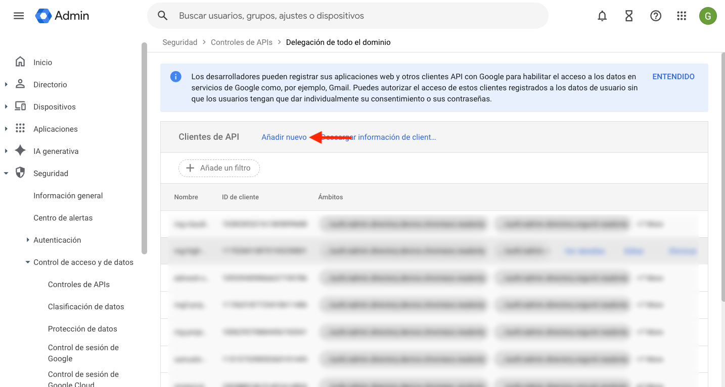Click the Inicio home icon
The image size is (725, 387).
20,62
